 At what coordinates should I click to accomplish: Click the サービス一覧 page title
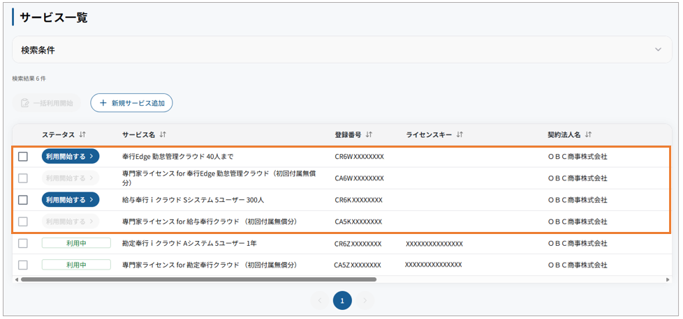pos(54,17)
